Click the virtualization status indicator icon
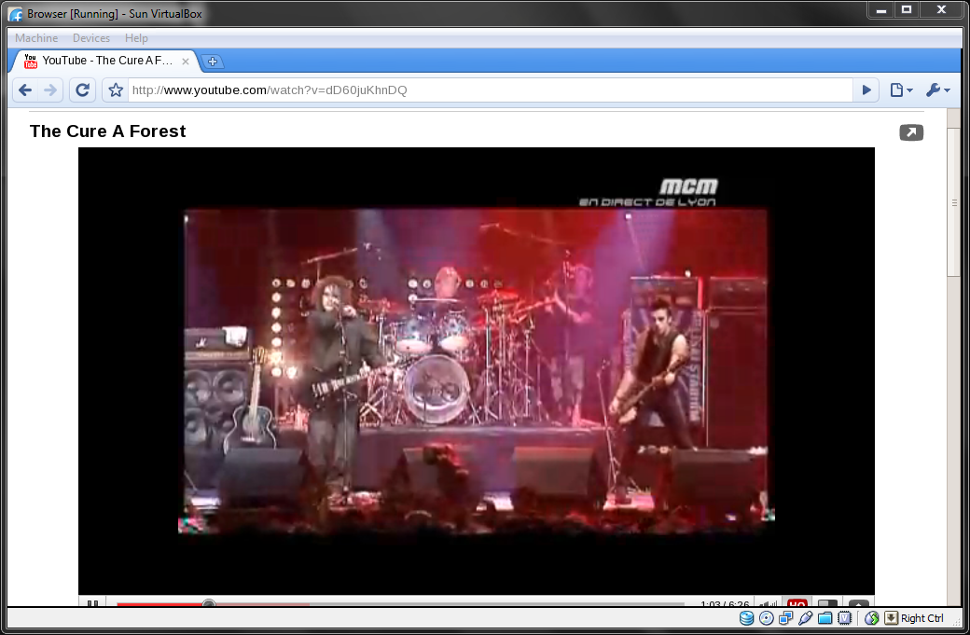The width and height of the screenshot is (970, 635). pyautogui.click(x=844, y=617)
